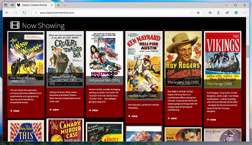The width and height of the screenshot is (252, 145).
Task: Click view link under Hellfire Austin
Action: 133,116
